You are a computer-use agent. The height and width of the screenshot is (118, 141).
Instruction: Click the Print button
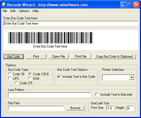tap(36, 56)
